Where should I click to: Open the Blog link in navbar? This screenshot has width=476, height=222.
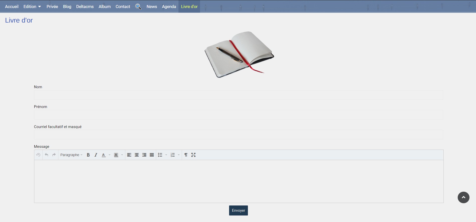67,7
